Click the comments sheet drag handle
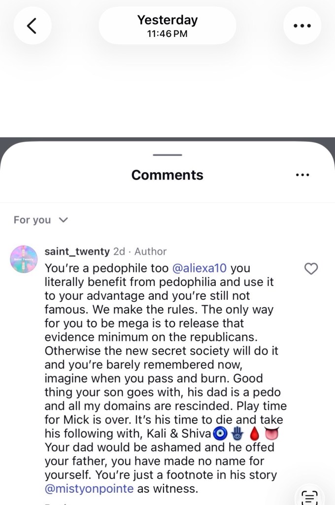The height and width of the screenshot is (505, 335). (x=167, y=155)
